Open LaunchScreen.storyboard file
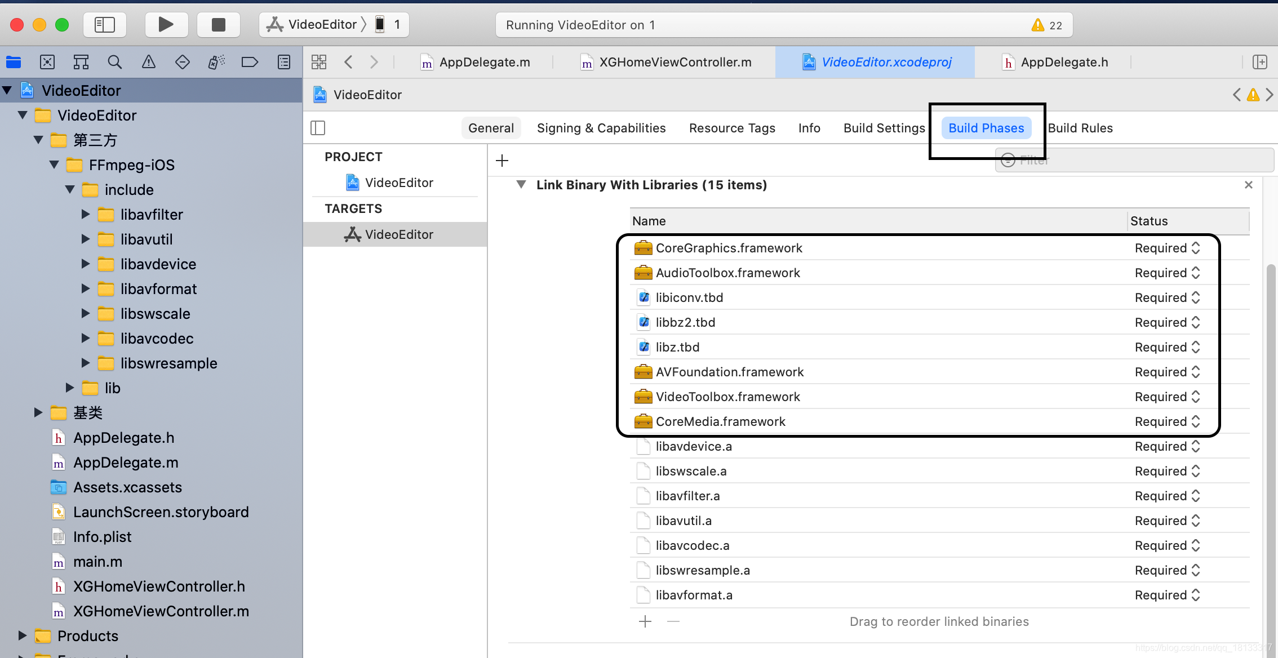The width and height of the screenshot is (1278, 658). point(151,512)
